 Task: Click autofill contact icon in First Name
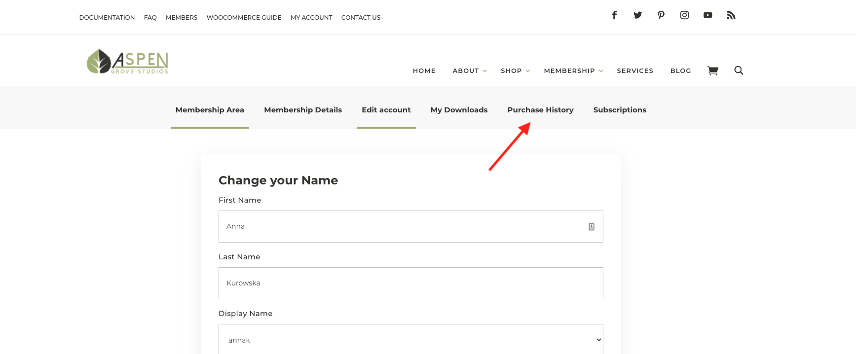(x=591, y=227)
